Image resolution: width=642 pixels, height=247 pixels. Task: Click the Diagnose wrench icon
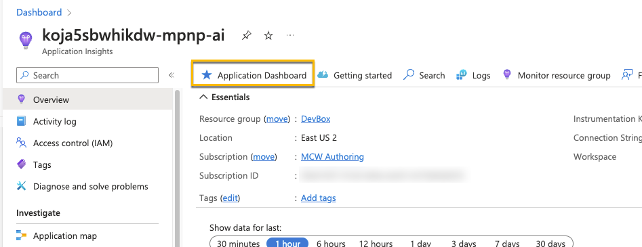tap(21, 187)
